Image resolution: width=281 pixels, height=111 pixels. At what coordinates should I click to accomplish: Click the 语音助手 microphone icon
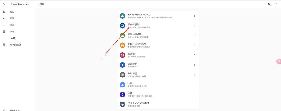coord(123,65)
